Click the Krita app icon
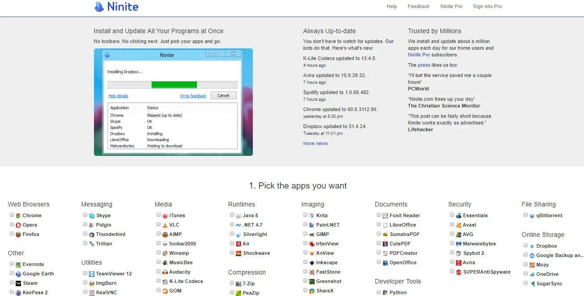This screenshot has height=296, width=584. 312,216
